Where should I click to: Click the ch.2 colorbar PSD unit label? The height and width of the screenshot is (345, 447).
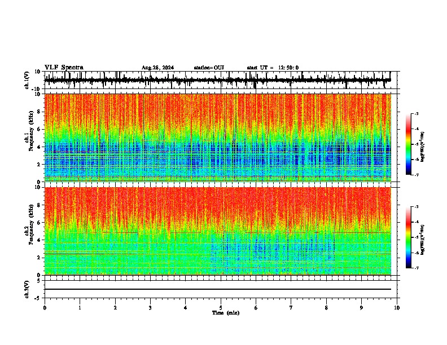[x=422, y=240]
